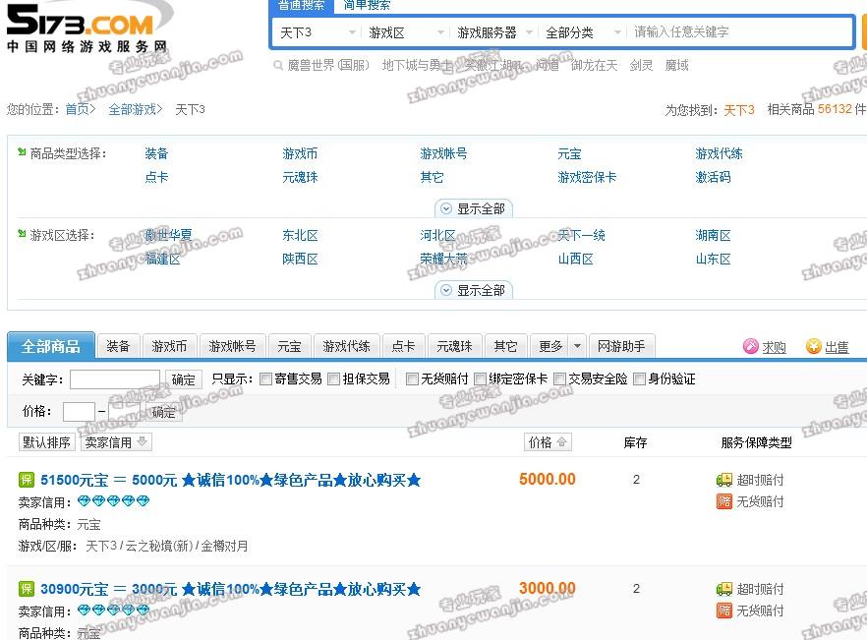Open the 首页 breadcrumb link
This screenshot has width=867, height=640.
77,109
